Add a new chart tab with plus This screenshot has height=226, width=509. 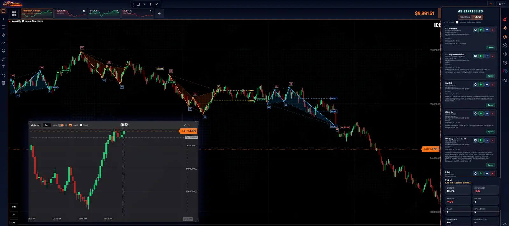pos(159,13)
